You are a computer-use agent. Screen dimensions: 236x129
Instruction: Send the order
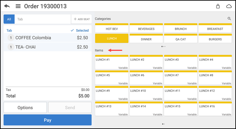pos(70,107)
